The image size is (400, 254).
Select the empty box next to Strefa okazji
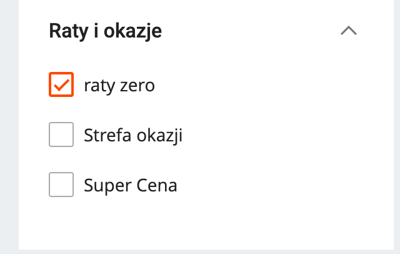61,135
